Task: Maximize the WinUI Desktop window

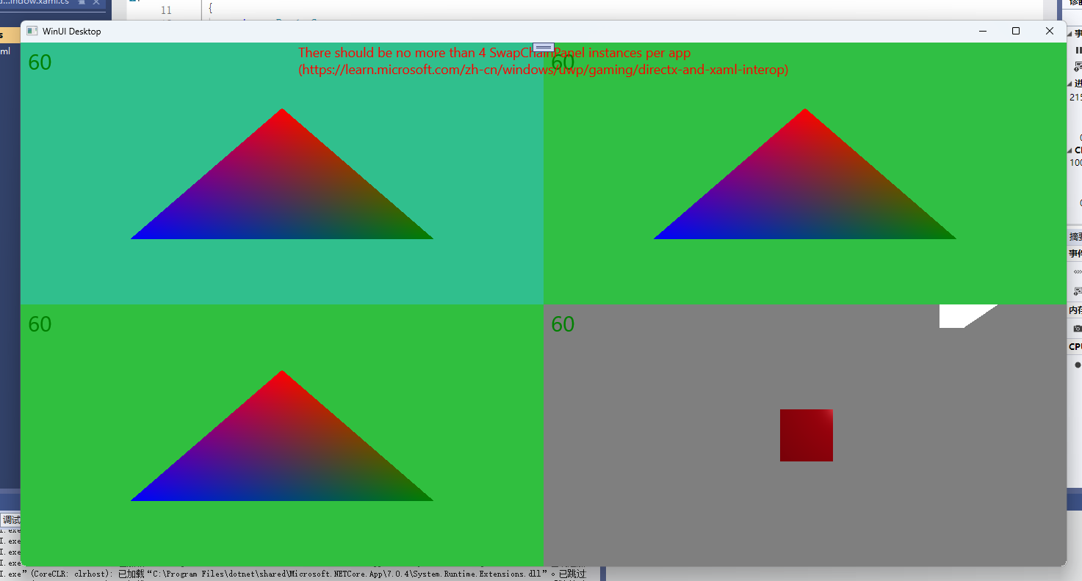Action: tap(1016, 31)
